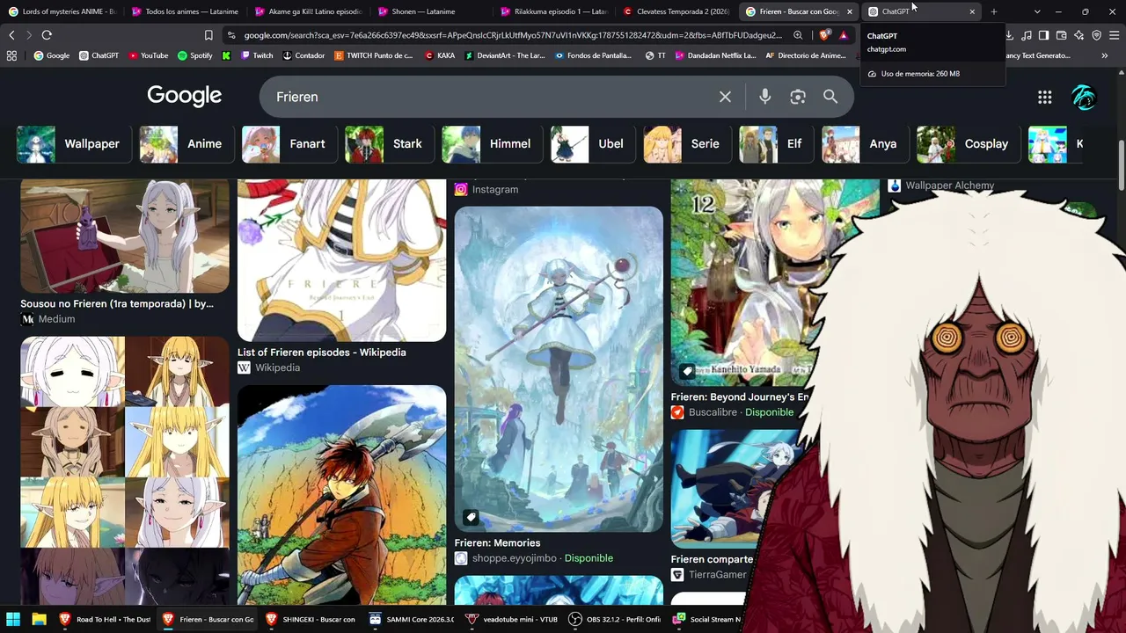This screenshot has height=633, width=1126.
Task: Start a voice search with the microphone
Action: click(x=765, y=97)
